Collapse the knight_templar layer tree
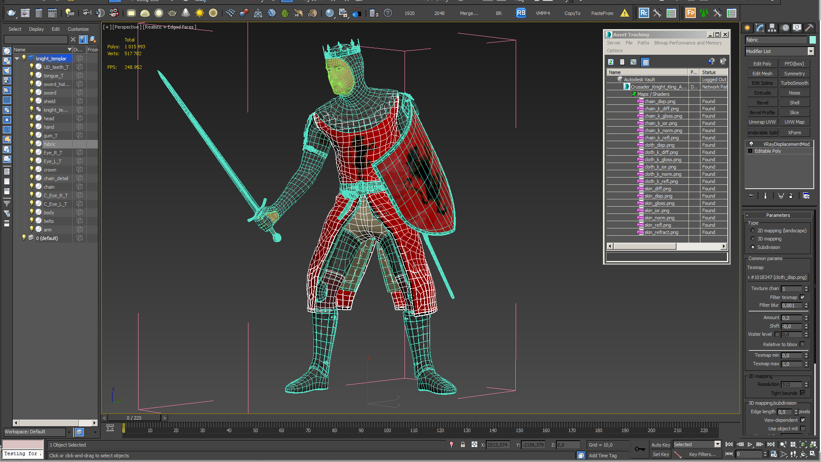The image size is (821, 462). point(17,59)
